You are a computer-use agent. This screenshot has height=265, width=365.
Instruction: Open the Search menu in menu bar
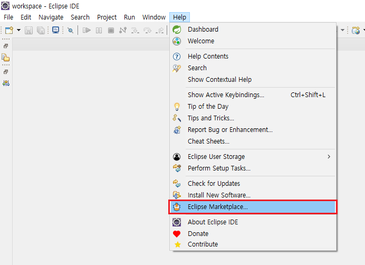[80, 17]
